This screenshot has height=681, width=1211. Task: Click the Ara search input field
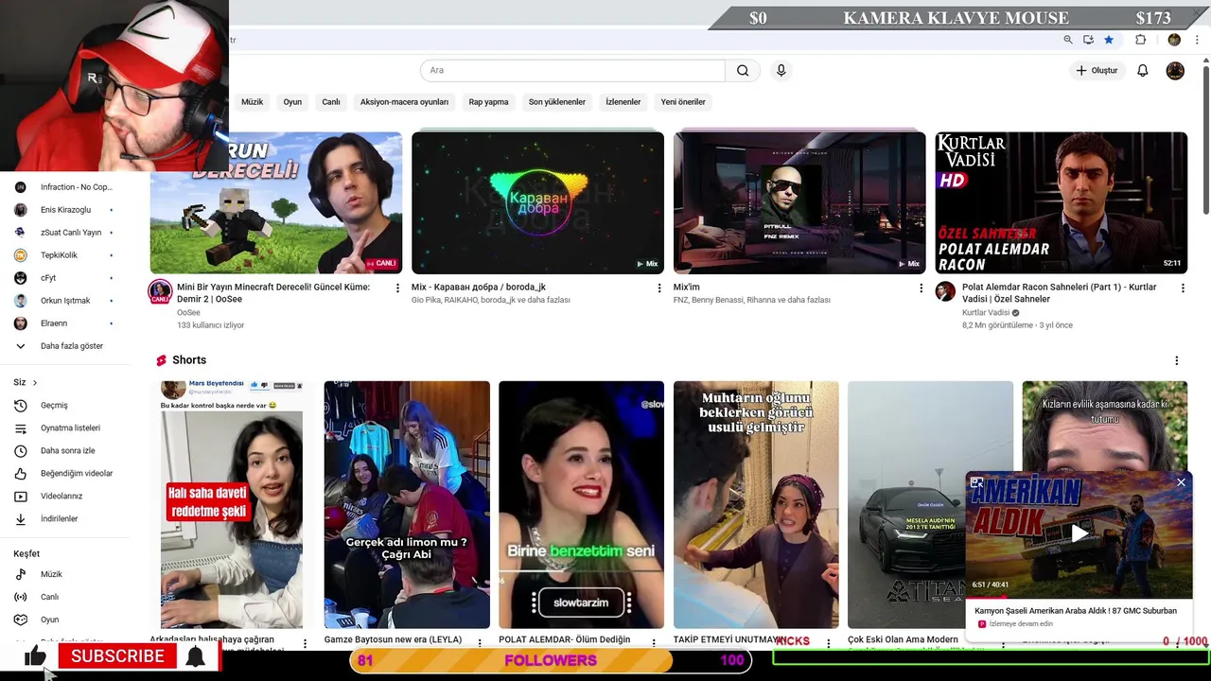(x=572, y=70)
